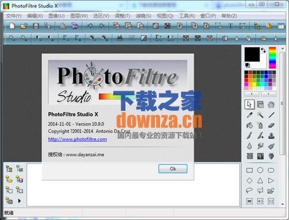Click the Undo arrow icon
Viewport: 289px width, 220px height.
[x=90, y=26]
